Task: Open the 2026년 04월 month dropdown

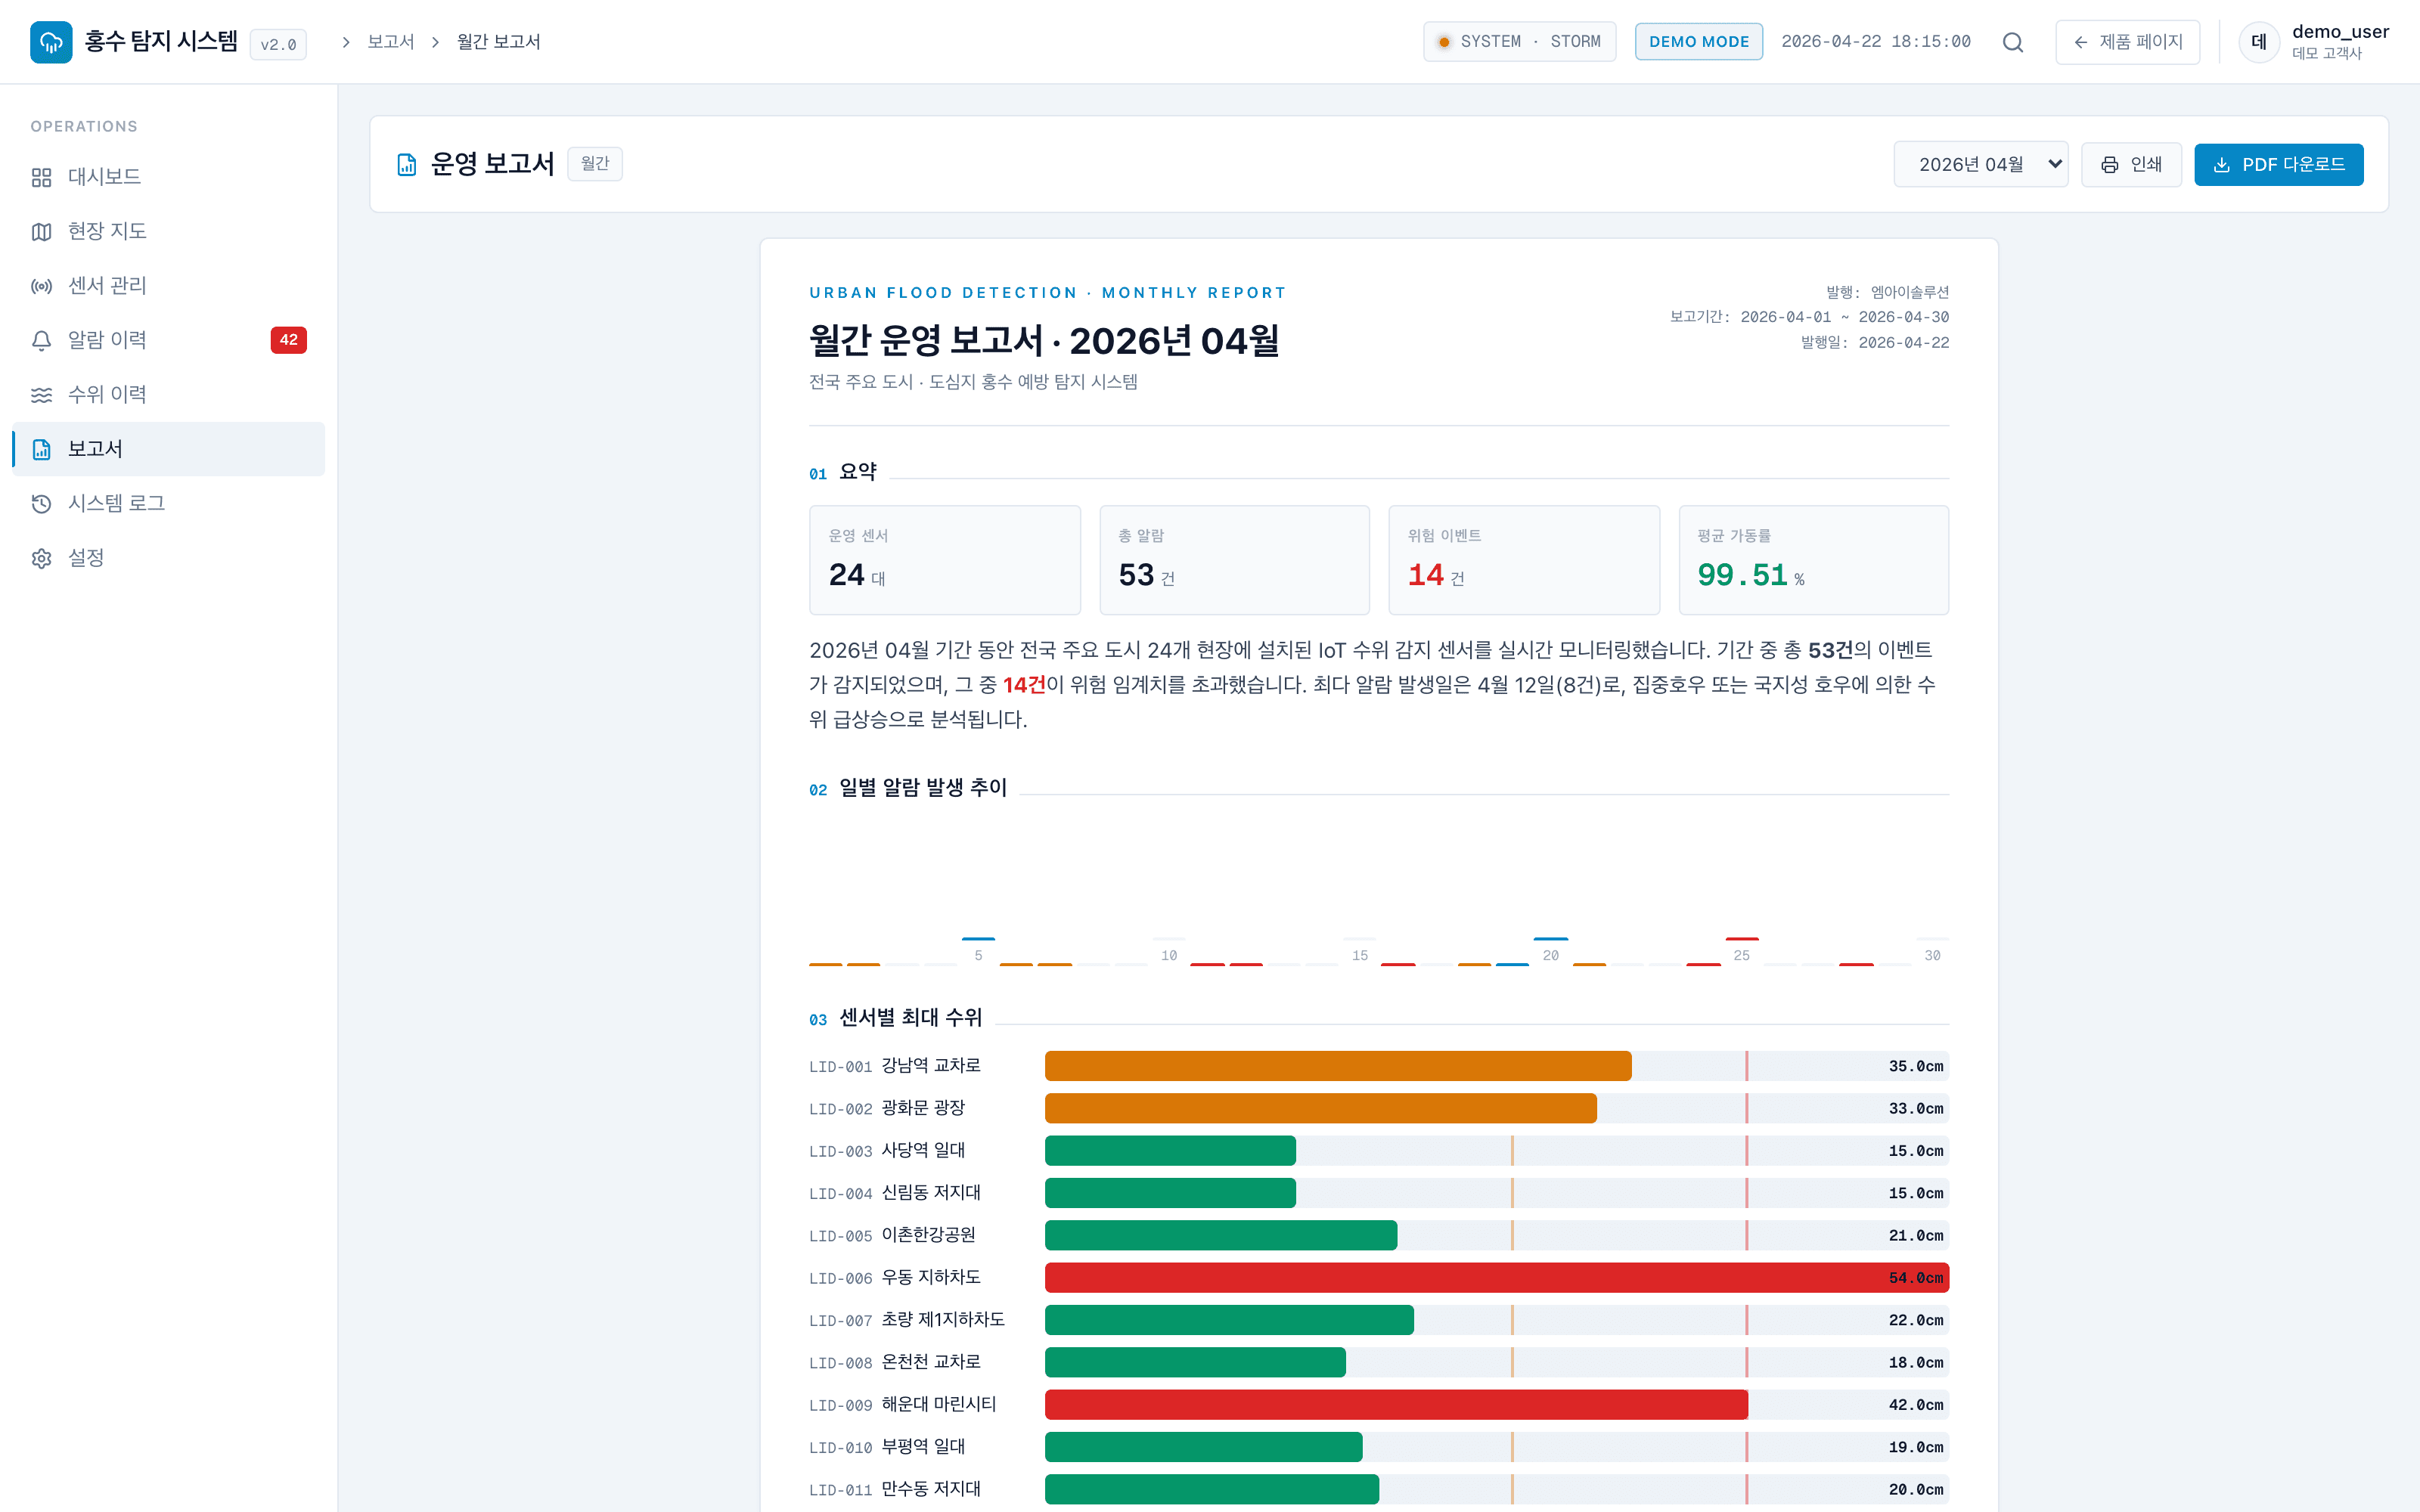Action: coord(1981,163)
